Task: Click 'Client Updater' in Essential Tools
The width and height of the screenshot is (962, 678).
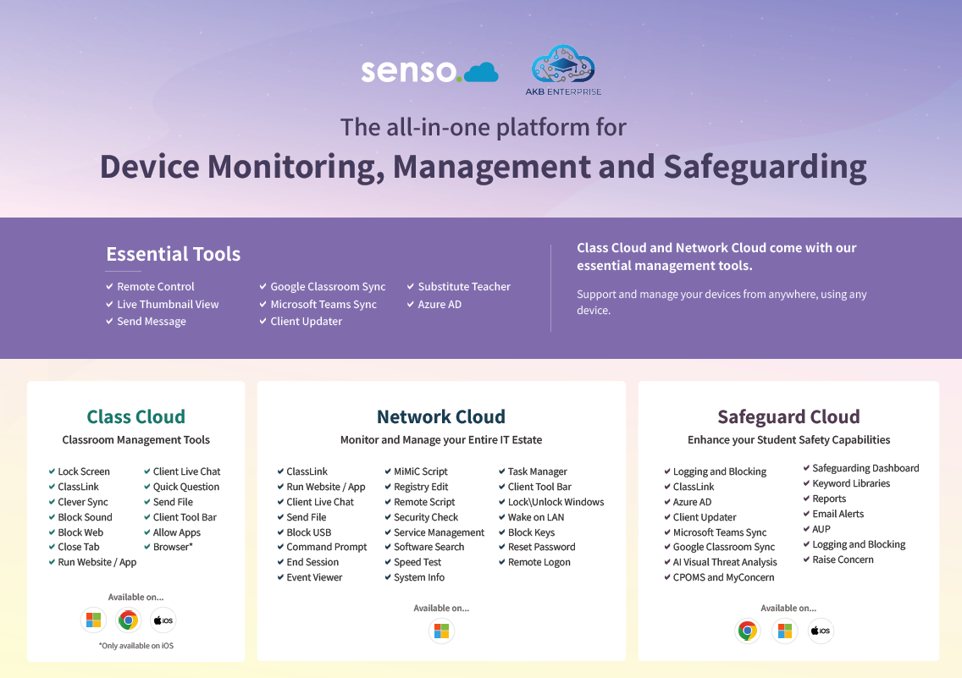Action: (x=307, y=321)
